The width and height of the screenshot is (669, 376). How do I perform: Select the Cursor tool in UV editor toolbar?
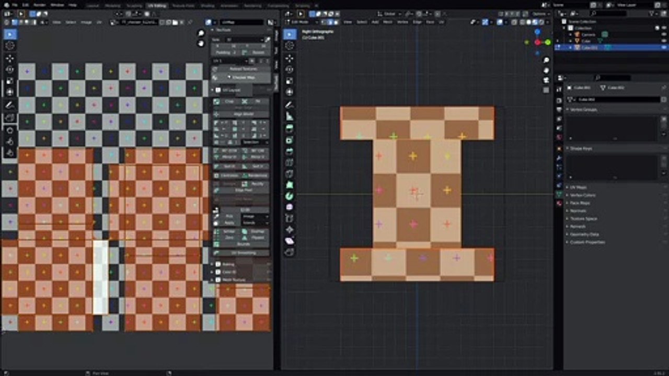(x=10, y=46)
